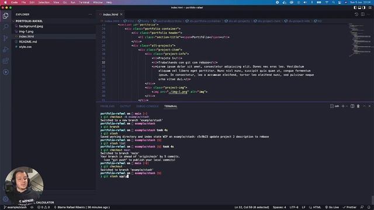Open the Apple menu

pos(5,2)
